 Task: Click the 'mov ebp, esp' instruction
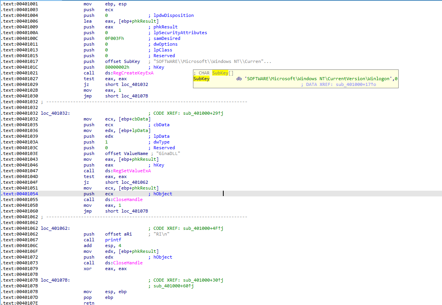coord(105,4)
